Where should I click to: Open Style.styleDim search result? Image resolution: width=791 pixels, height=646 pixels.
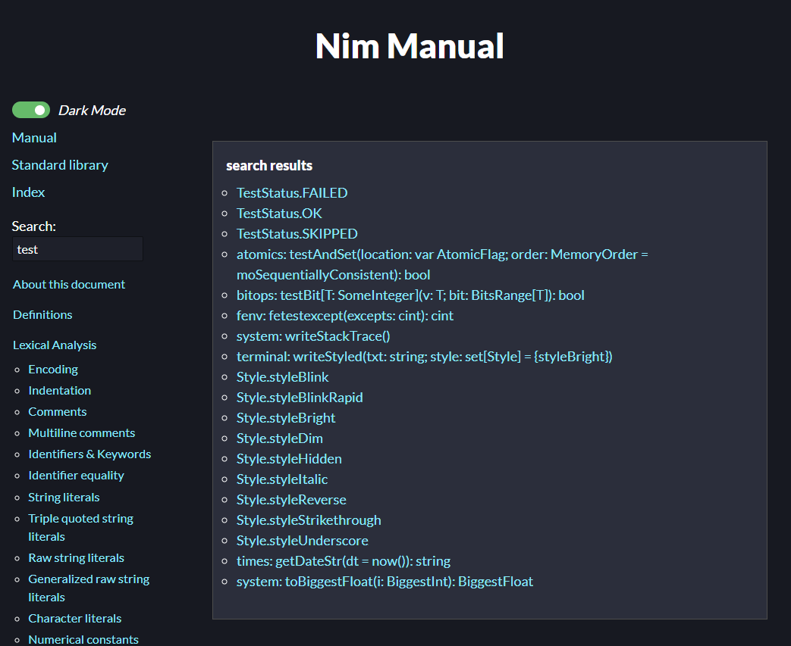click(280, 438)
